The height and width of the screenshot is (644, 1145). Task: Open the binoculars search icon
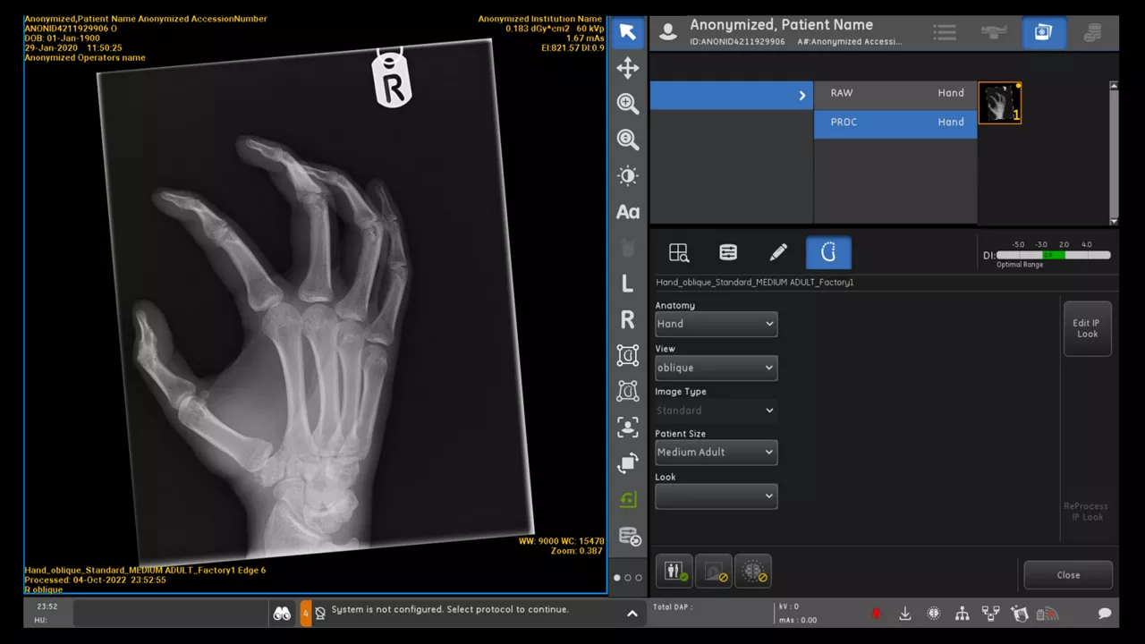(x=282, y=614)
